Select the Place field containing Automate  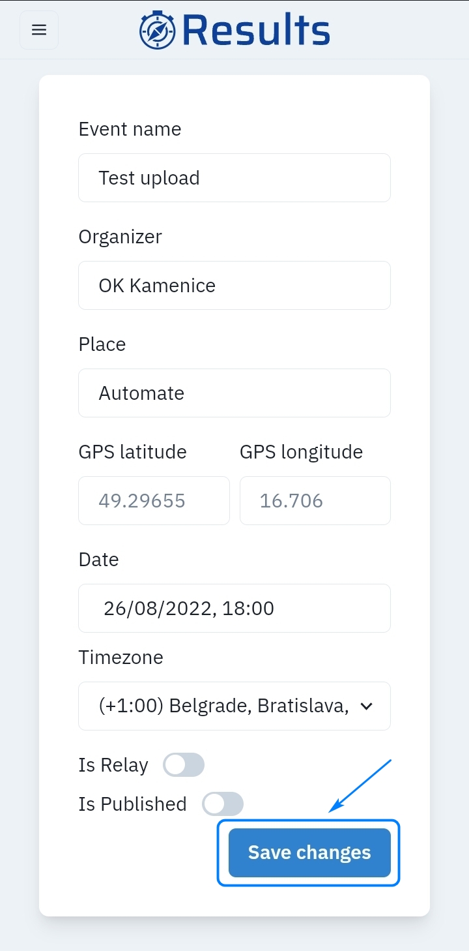(234, 393)
